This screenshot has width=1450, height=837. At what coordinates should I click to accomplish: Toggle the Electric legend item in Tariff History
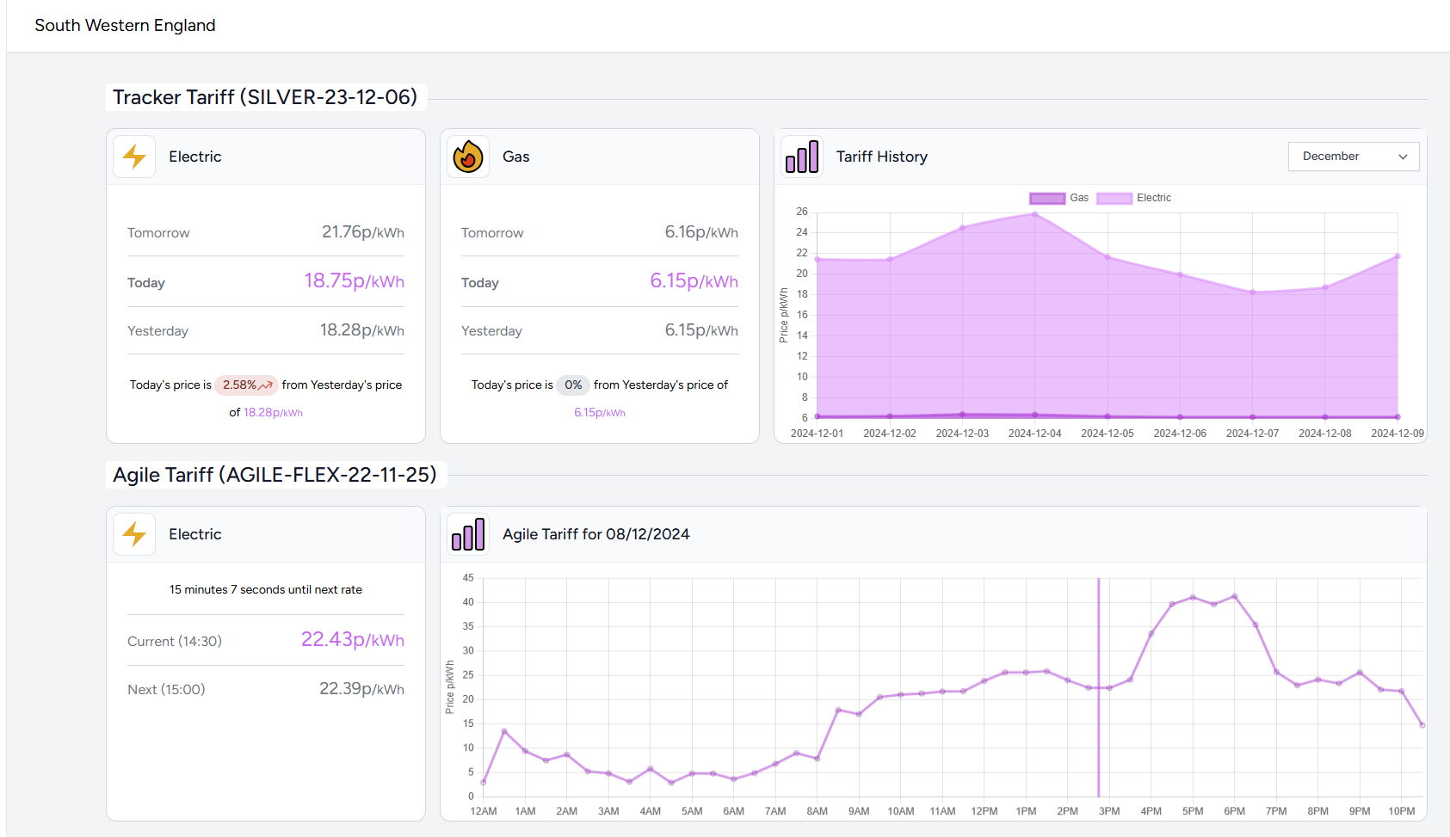[1134, 198]
